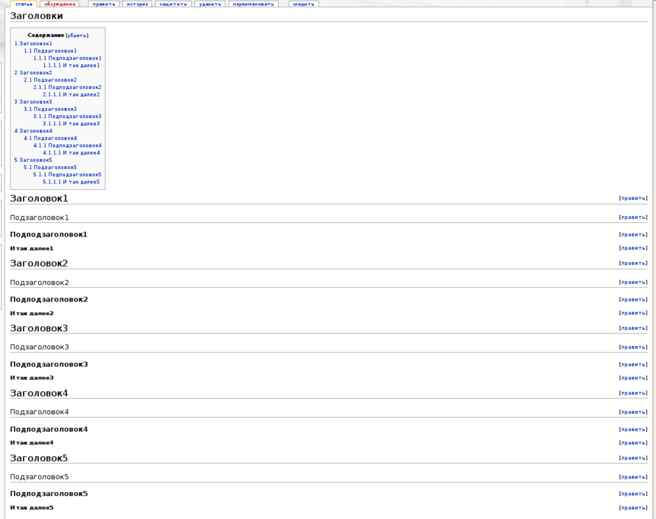The height and width of the screenshot is (519, 656).
Task: Open the "переименовать" tab
Action: [x=253, y=4]
